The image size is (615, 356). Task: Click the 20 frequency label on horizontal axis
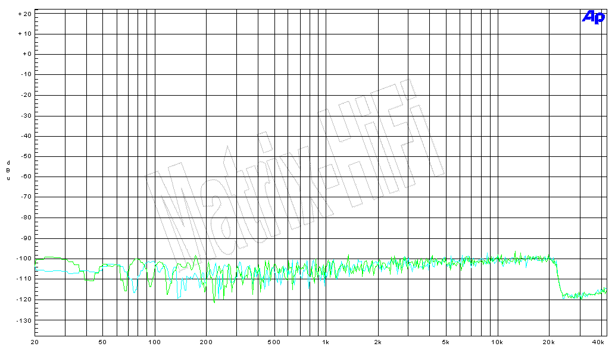point(35,342)
